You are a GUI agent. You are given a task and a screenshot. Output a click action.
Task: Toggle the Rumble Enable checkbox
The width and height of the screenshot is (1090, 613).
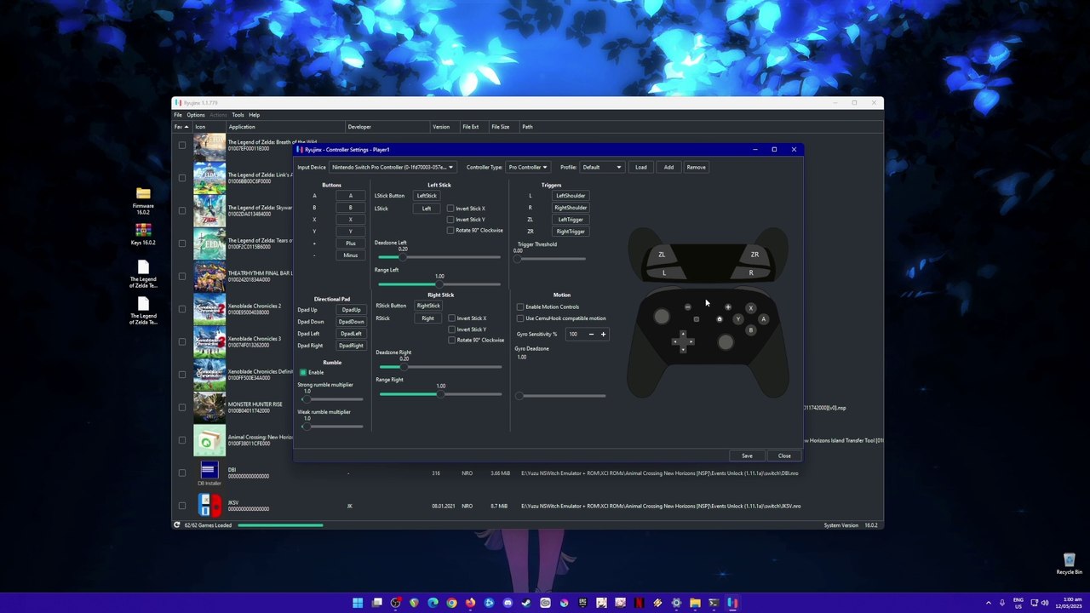[x=303, y=372]
